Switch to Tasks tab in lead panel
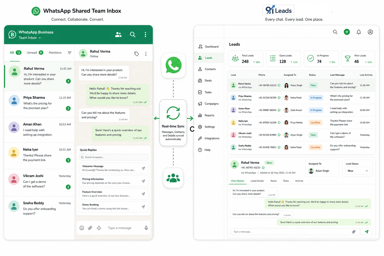Image resolution: width=384 pixels, height=256 pixels. (x=286, y=181)
